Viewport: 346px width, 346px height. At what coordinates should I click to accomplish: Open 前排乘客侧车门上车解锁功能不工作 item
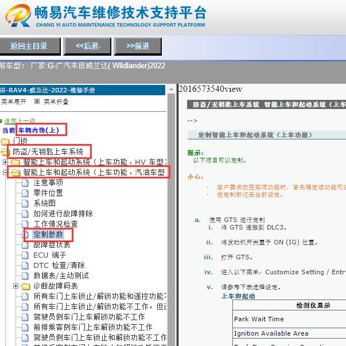point(93,327)
